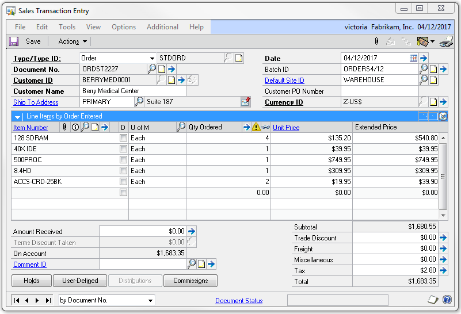Open the calendar picker for Date
Viewport: 461px width, 314px height.
pyautogui.click(x=413, y=58)
